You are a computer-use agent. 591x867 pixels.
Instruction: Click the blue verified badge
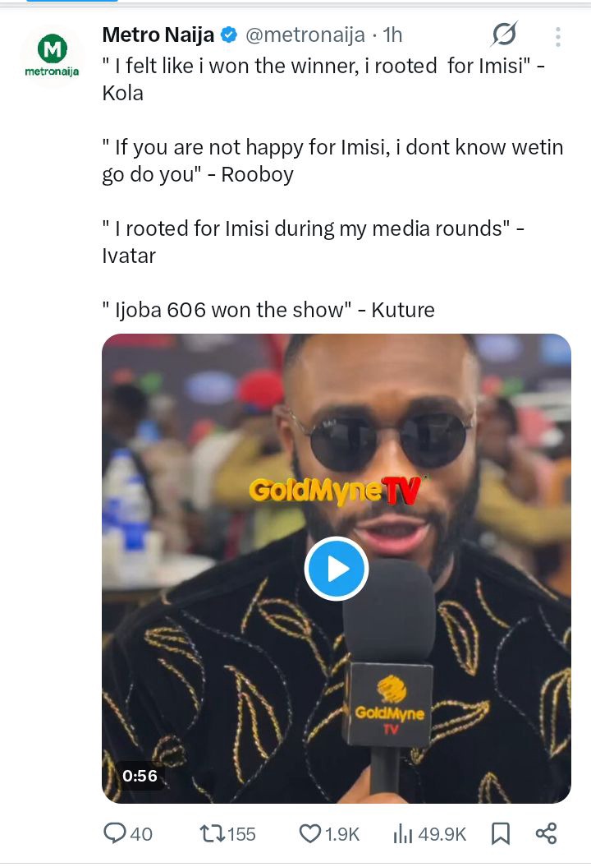(x=230, y=35)
